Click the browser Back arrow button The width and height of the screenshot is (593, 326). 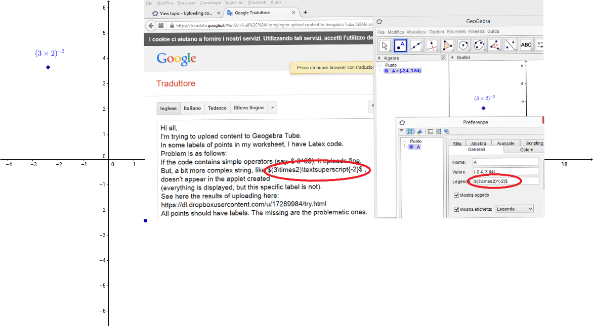point(151,26)
